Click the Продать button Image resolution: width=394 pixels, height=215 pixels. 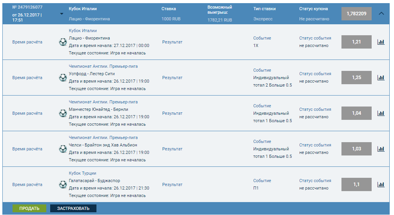(x=29, y=208)
